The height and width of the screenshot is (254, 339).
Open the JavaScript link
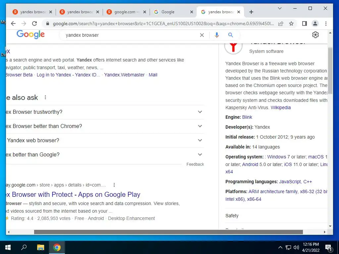[290, 182]
